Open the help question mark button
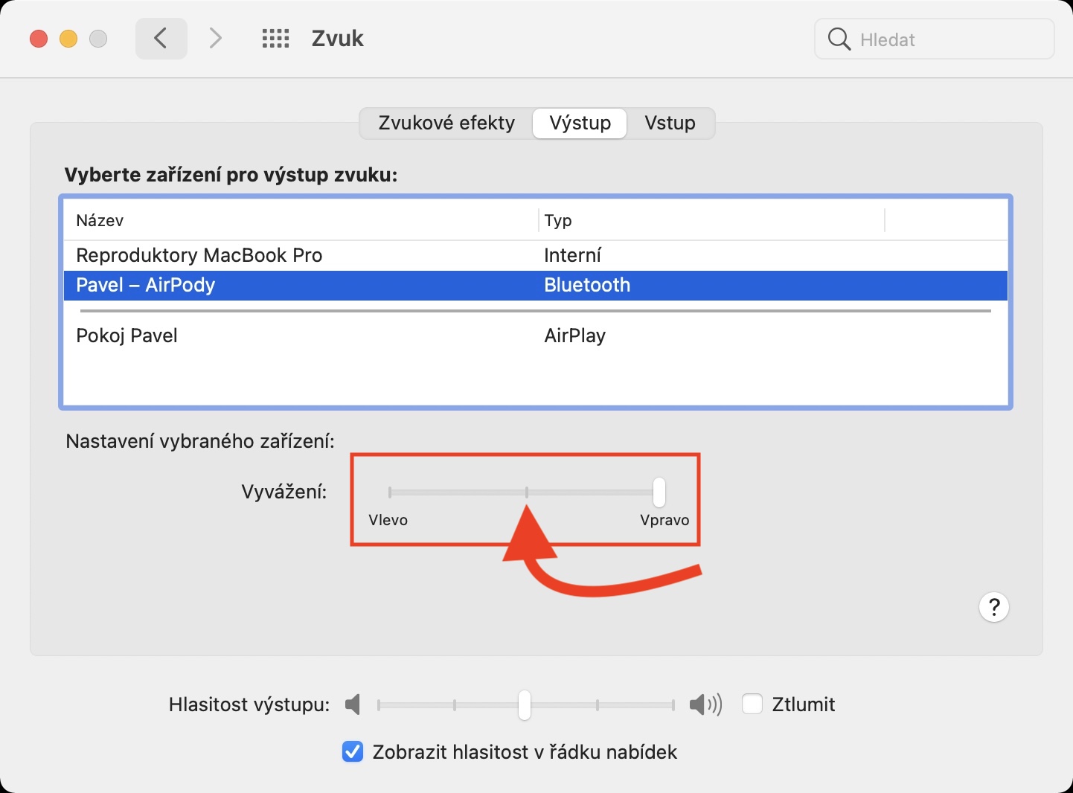This screenshot has height=793, width=1073. pyautogui.click(x=993, y=608)
